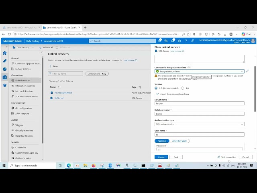This screenshot has height=193, width=257.
Task: Edit integration runtime pencil icon
Action: [x=247, y=71]
